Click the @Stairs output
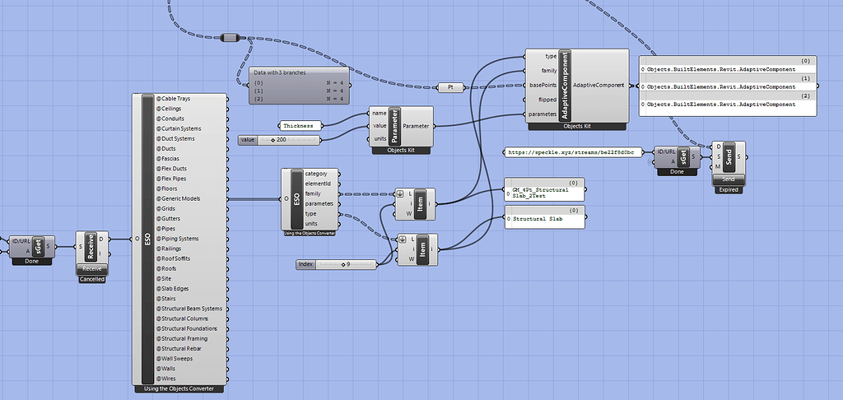 [165, 299]
